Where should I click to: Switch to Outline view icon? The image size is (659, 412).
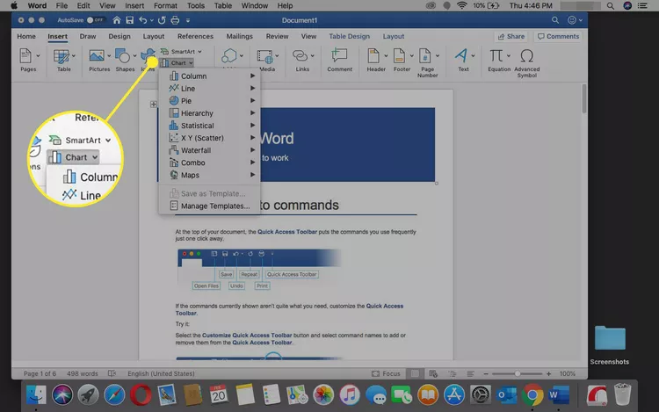(452, 373)
